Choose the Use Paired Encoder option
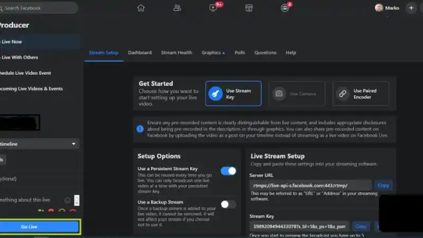 [361, 94]
